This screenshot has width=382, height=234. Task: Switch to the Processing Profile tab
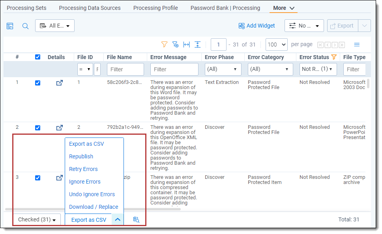click(155, 8)
